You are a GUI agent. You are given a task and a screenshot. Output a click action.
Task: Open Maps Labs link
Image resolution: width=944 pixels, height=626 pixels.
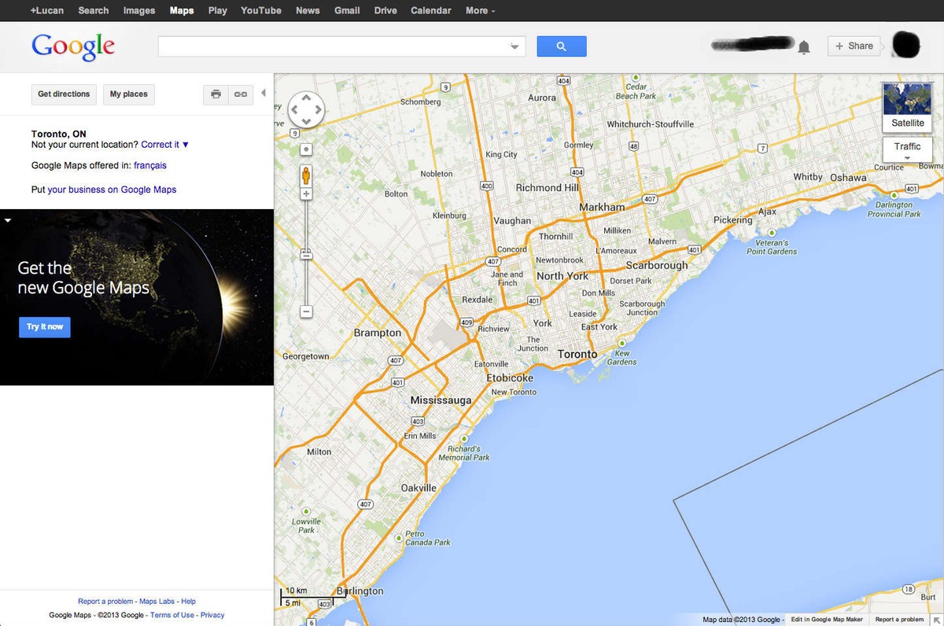click(157, 602)
